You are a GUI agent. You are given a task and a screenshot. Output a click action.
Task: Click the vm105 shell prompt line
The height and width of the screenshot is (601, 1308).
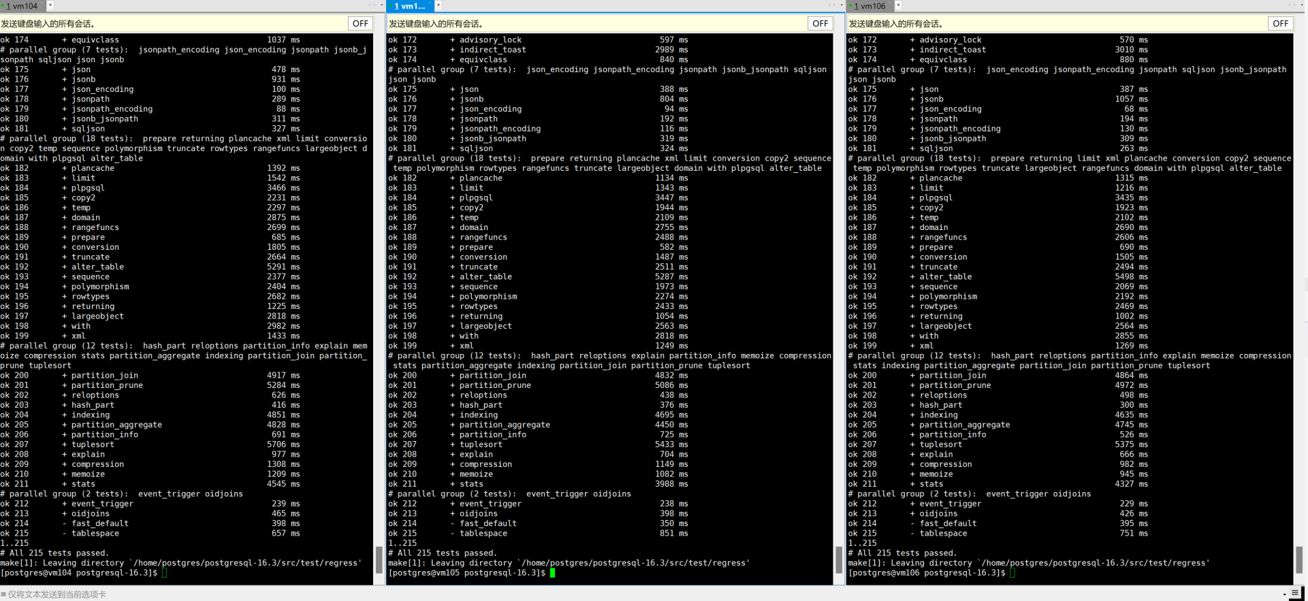[x=472, y=573]
